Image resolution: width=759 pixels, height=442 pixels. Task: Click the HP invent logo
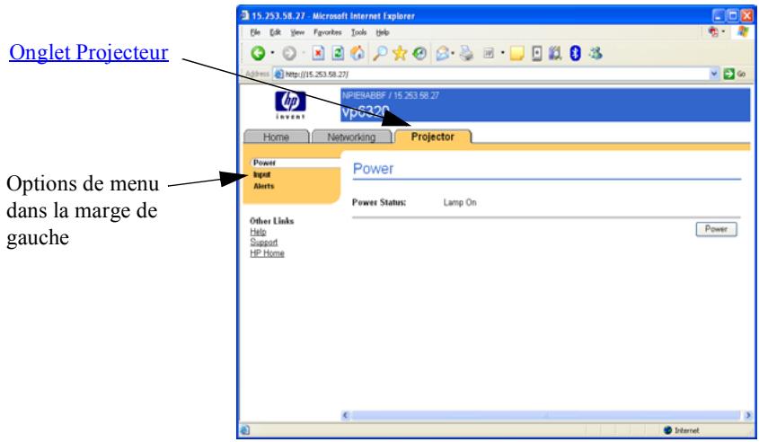coord(290,105)
